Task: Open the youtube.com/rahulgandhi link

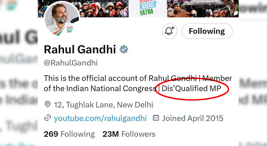Action: tap(100, 118)
